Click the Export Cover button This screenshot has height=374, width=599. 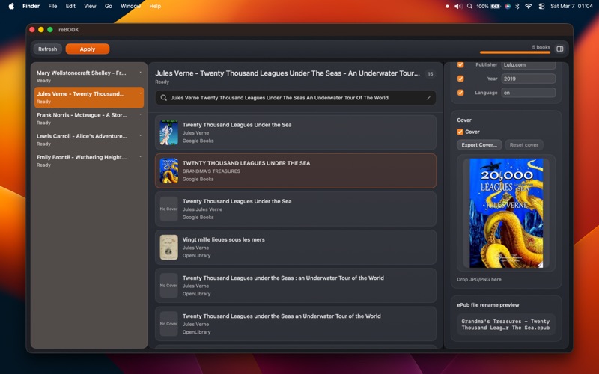pyautogui.click(x=479, y=144)
